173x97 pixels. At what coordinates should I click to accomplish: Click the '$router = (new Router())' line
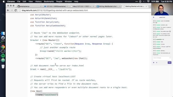point(45,40)
